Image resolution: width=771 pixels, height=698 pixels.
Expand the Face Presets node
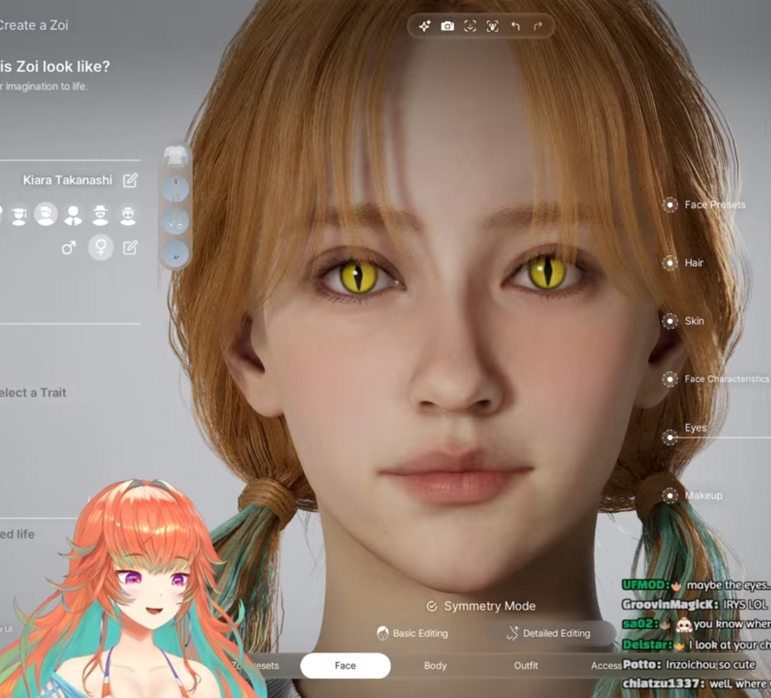click(669, 205)
